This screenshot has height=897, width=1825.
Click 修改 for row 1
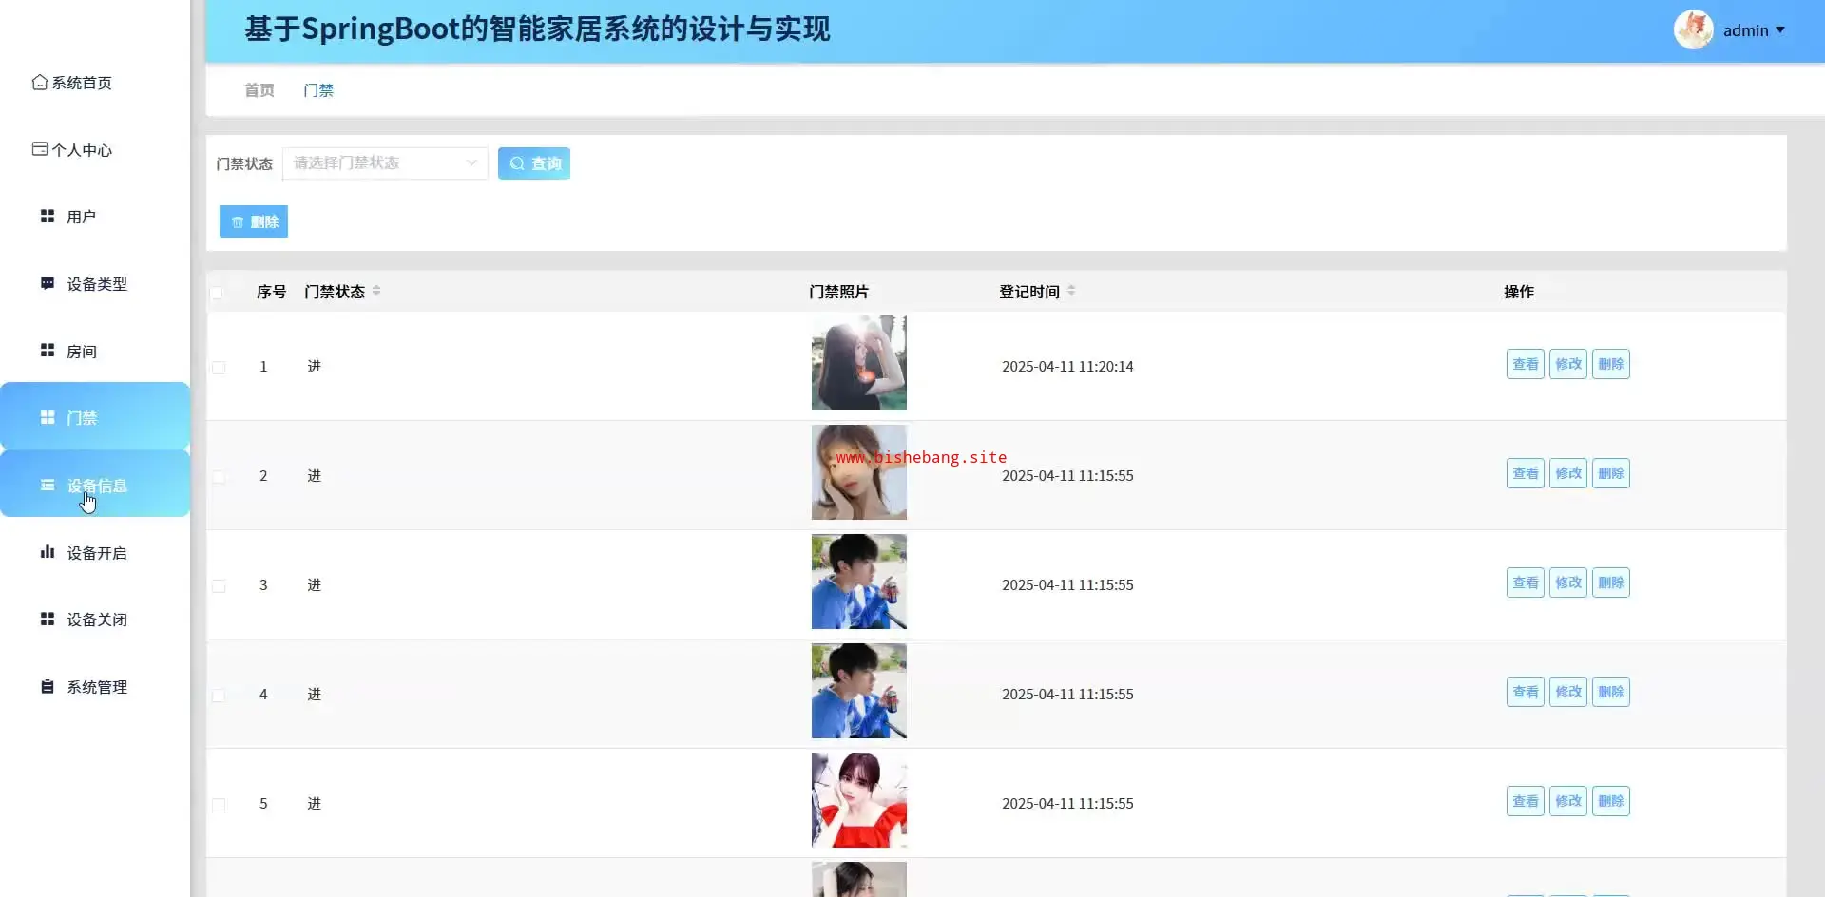click(1568, 364)
